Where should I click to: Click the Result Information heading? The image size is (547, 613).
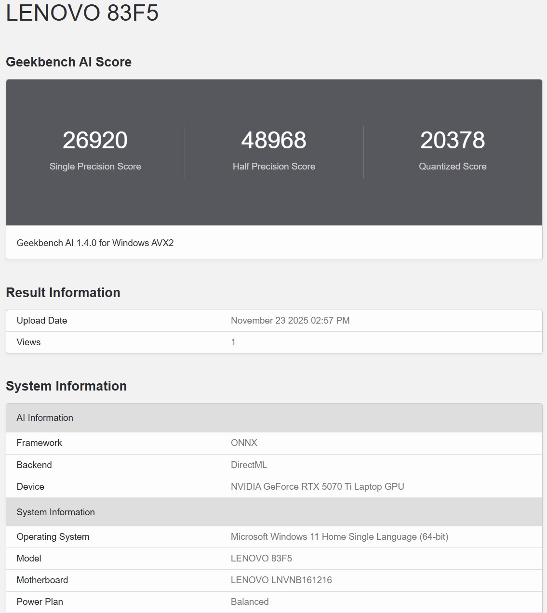click(63, 292)
